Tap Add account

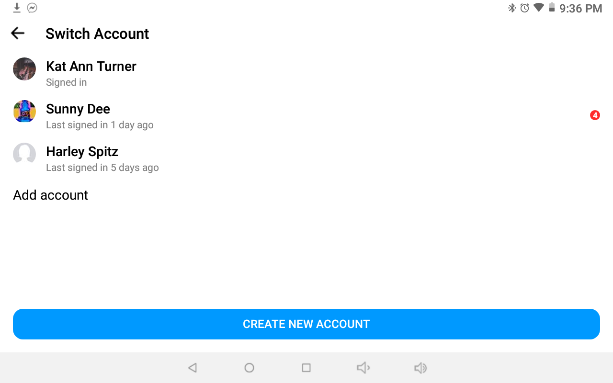click(51, 195)
